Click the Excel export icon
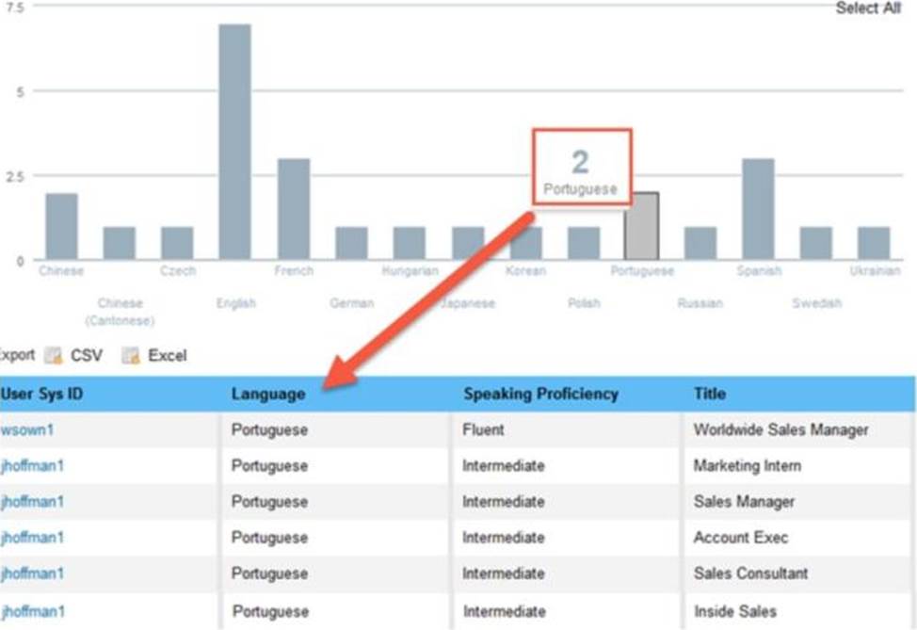Image resolution: width=917 pixels, height=630 pixels. [131, 356]
